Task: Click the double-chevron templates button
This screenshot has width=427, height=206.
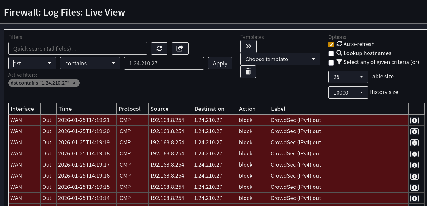Action: pyautogui.click(x=248, y=46)
